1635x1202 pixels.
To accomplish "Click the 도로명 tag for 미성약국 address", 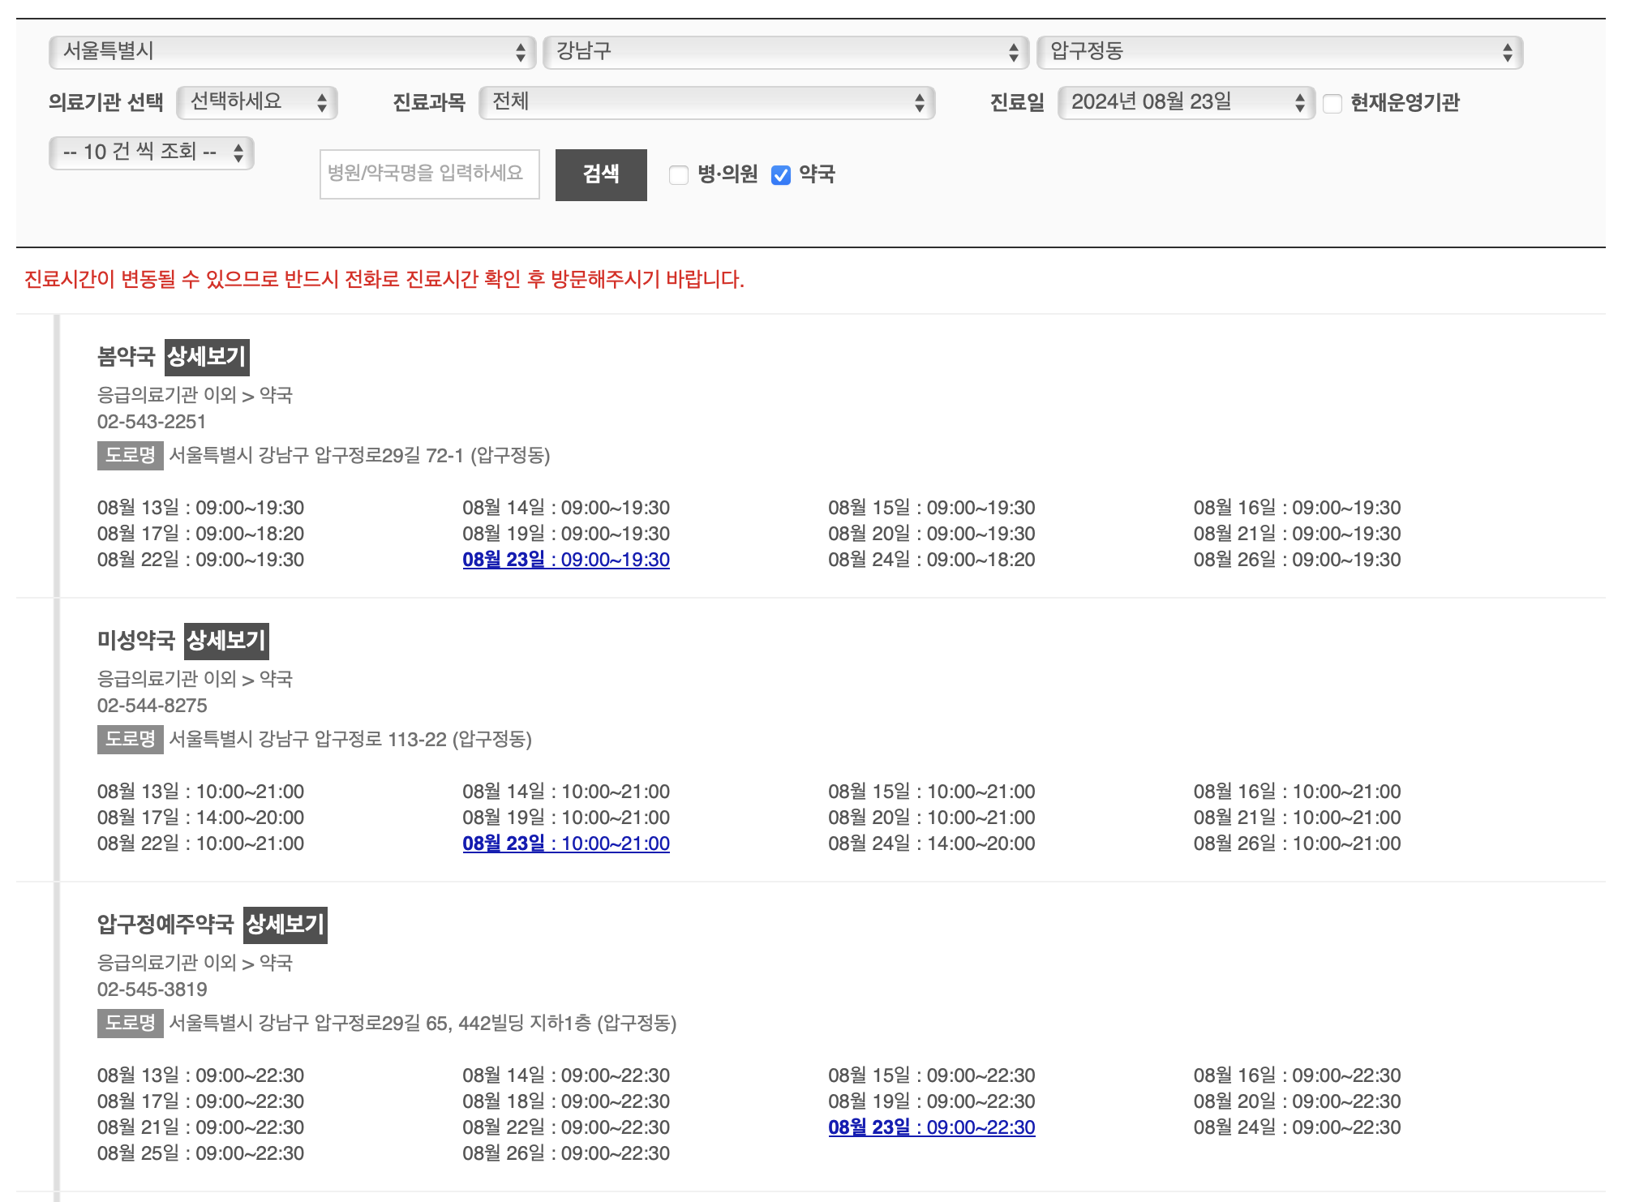I will click(130, 739).
